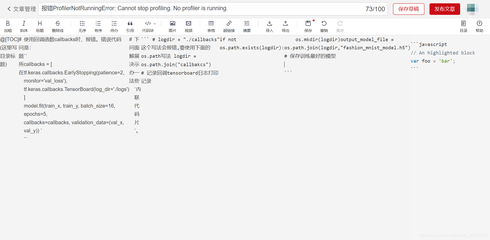Publish article with 发布文章 button
Viewport: 490px width, 240px height.
pos(445,9)
